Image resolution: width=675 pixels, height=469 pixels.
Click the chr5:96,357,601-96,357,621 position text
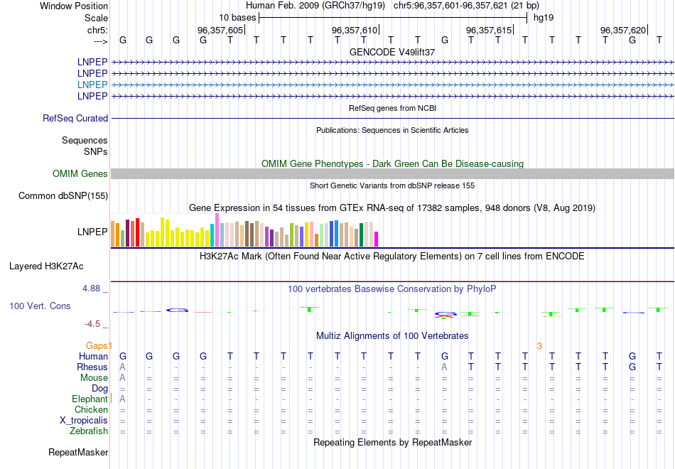coord(466,6)
